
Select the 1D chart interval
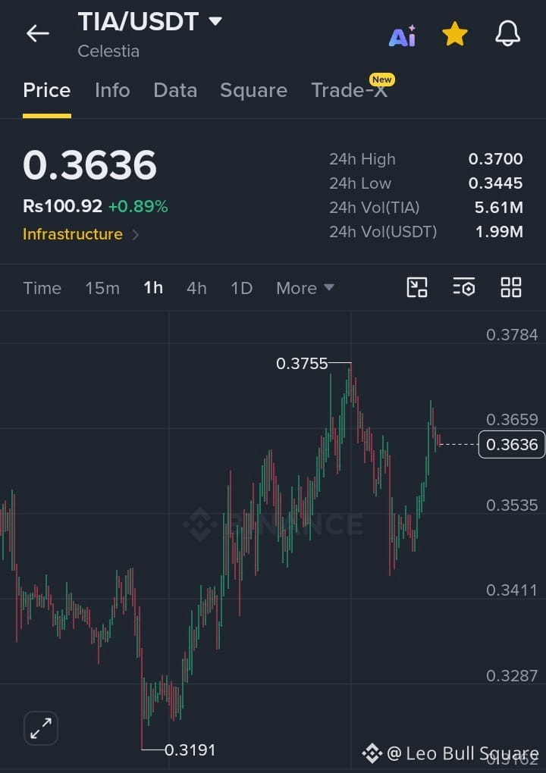[242, 288]
